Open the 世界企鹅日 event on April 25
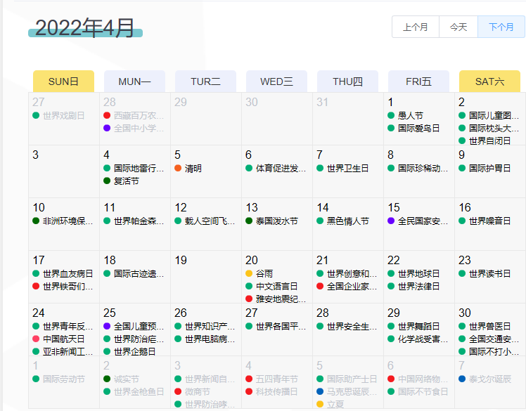This screenshot has height=411, width=526. click(x=134, y=352)
